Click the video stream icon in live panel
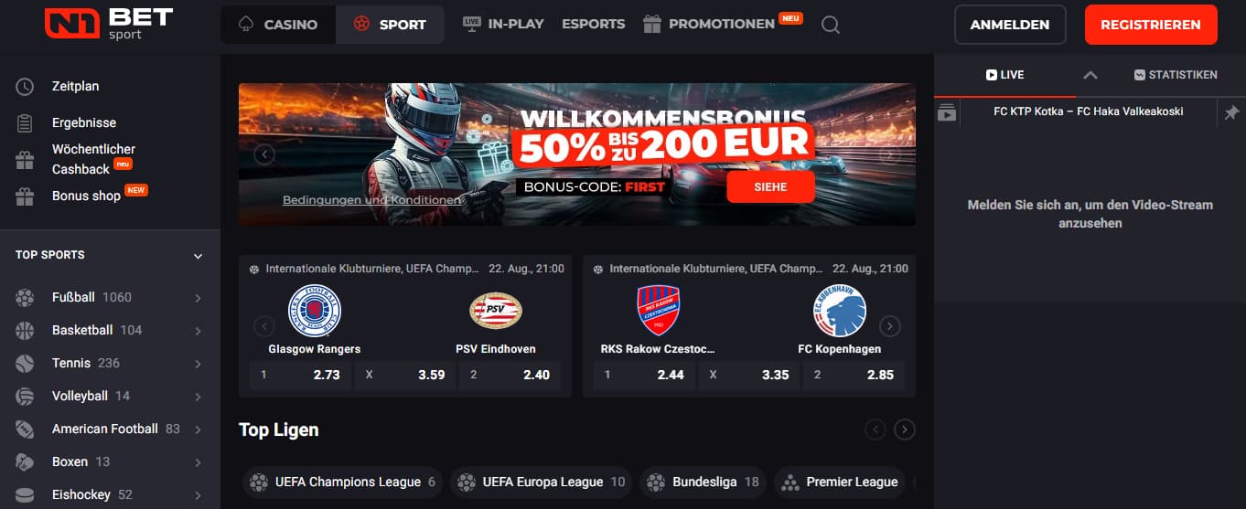Image resolution: width=1246 pixels, height=509 pixels. click(x=947, y=112)
